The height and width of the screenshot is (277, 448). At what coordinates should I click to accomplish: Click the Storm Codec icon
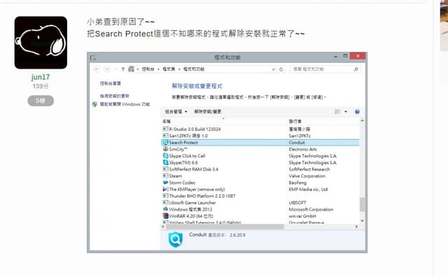(x=165, y=183)
